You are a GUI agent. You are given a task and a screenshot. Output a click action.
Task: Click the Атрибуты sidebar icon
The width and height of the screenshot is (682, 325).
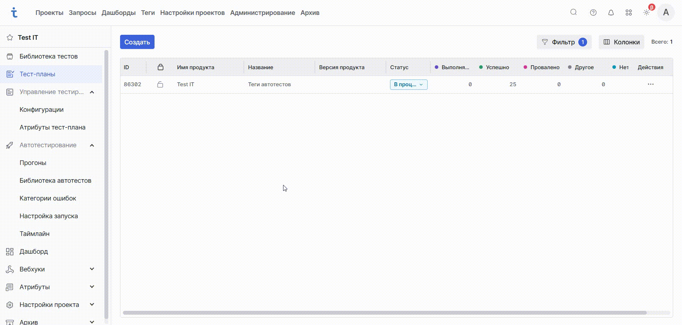(x=10, y=287)
